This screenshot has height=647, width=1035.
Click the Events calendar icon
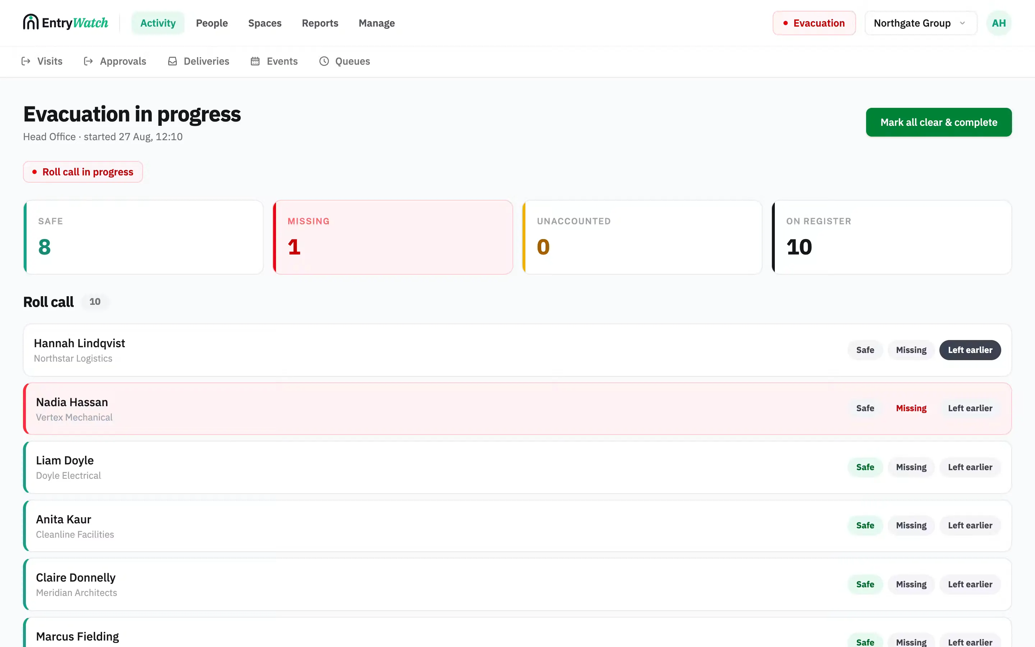(x=255, y=61)
